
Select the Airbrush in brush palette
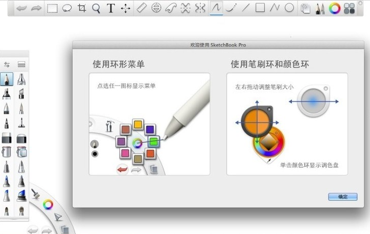click(x=21, y=79)
